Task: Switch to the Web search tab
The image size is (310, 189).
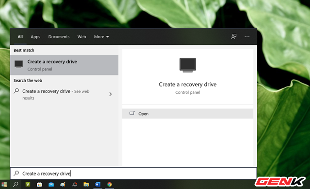Action: [x=82, y=37]
